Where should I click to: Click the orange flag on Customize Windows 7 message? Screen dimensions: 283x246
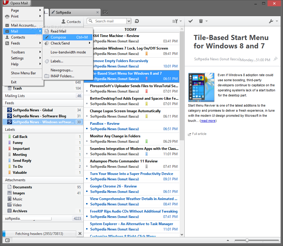(147, 53)
